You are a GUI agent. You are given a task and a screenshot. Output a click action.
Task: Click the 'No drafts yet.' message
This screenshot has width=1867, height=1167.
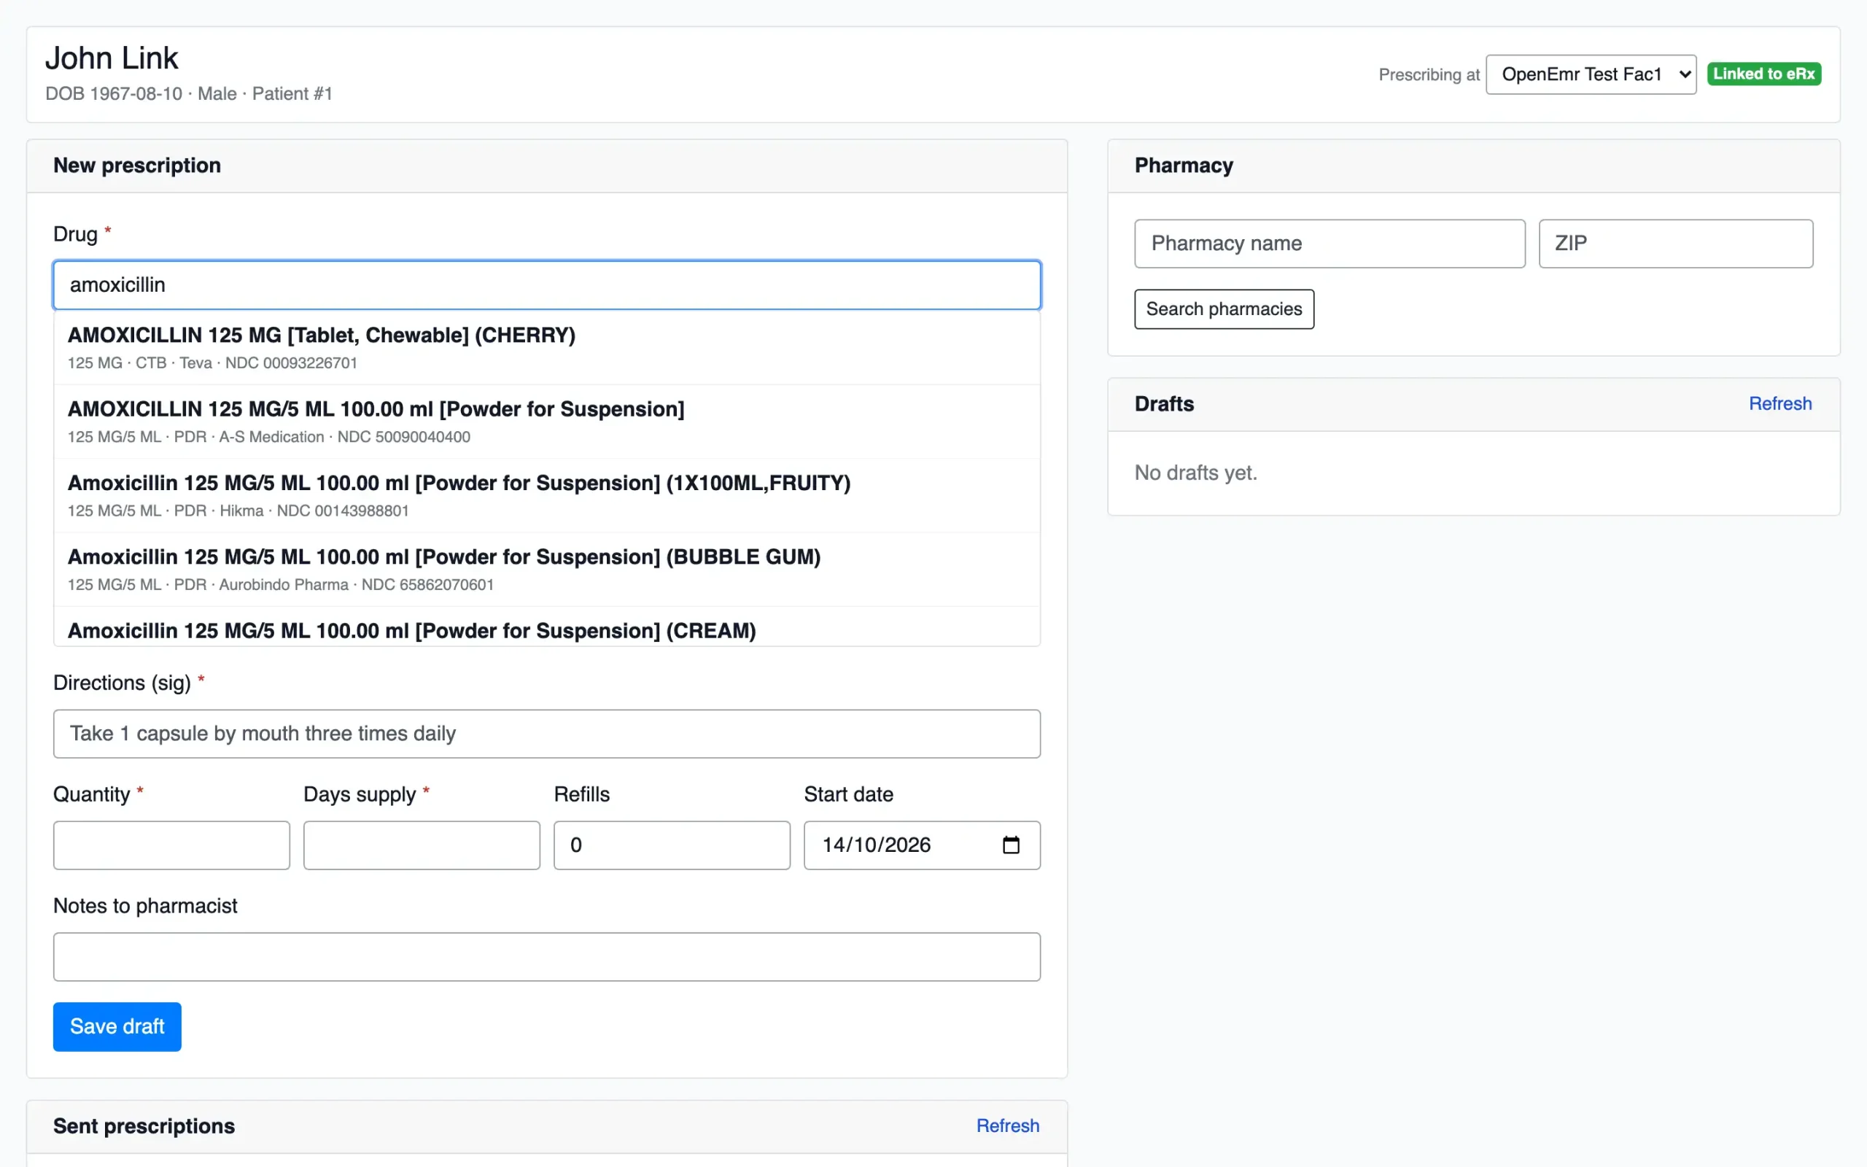(x=1196, y=473)
